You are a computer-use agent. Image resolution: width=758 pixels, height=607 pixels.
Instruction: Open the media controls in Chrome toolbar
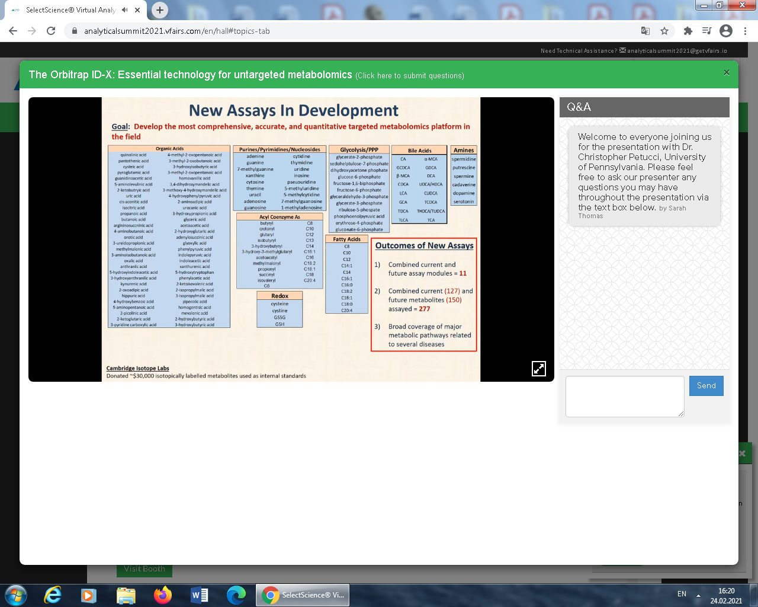[x=706, y=31]
